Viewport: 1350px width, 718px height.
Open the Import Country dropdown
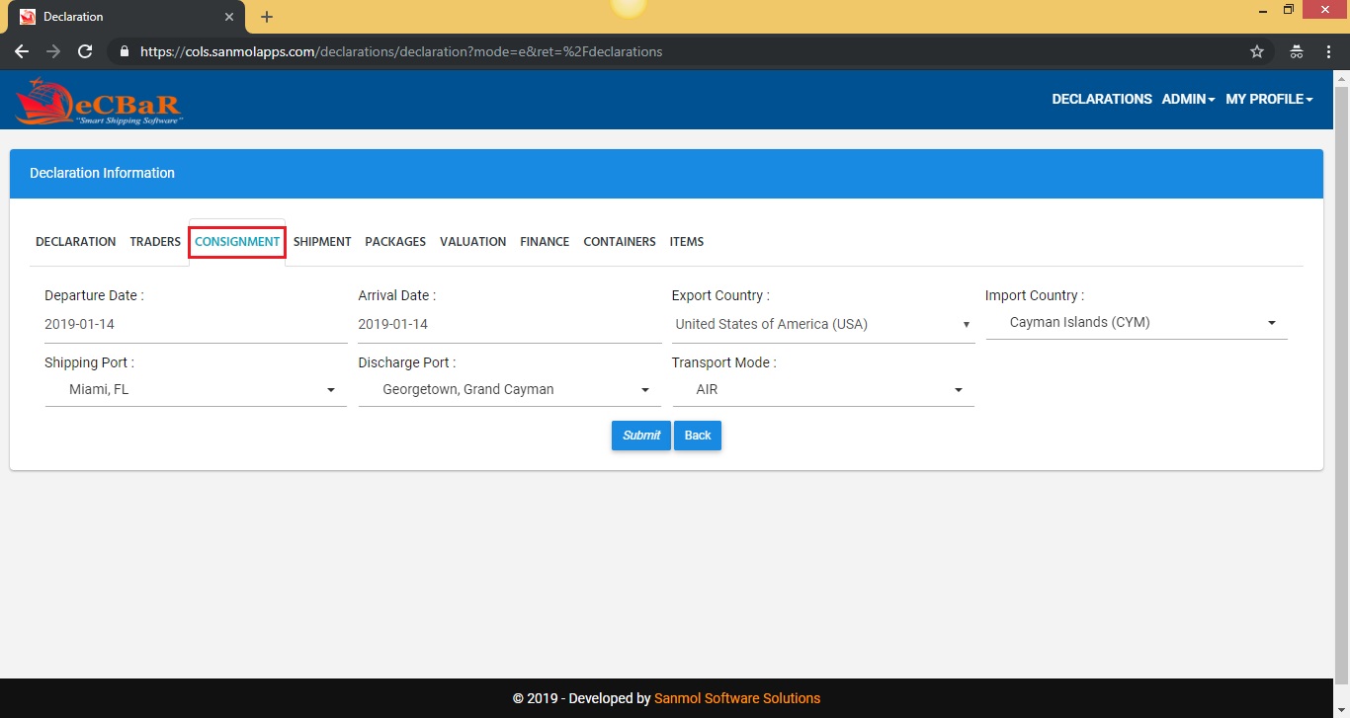click(1137, 323)
